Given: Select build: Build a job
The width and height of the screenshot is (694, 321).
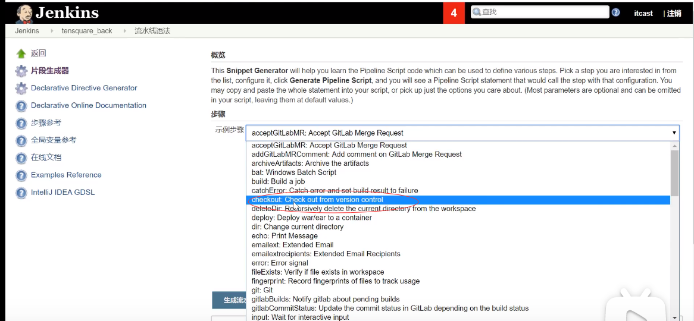Looking at the screenshot, I should click(x=458, y=181).
